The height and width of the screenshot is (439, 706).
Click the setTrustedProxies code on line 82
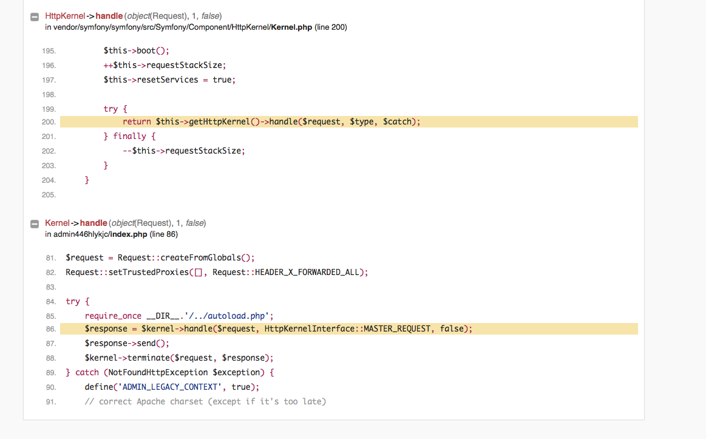tap(217, 272)
